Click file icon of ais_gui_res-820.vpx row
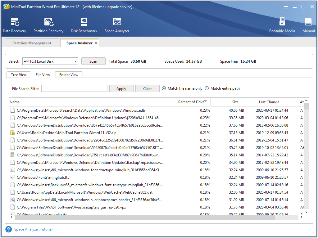 [x=12, y=207]
